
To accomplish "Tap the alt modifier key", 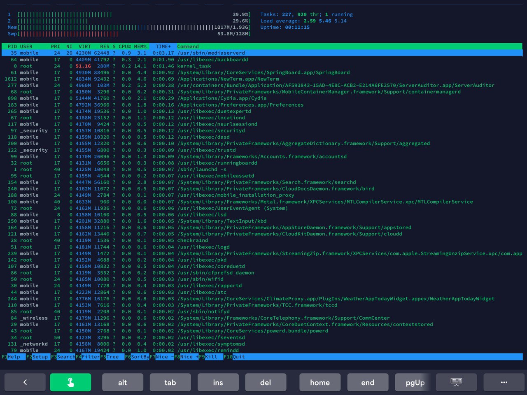I will [x=123, y=382].
